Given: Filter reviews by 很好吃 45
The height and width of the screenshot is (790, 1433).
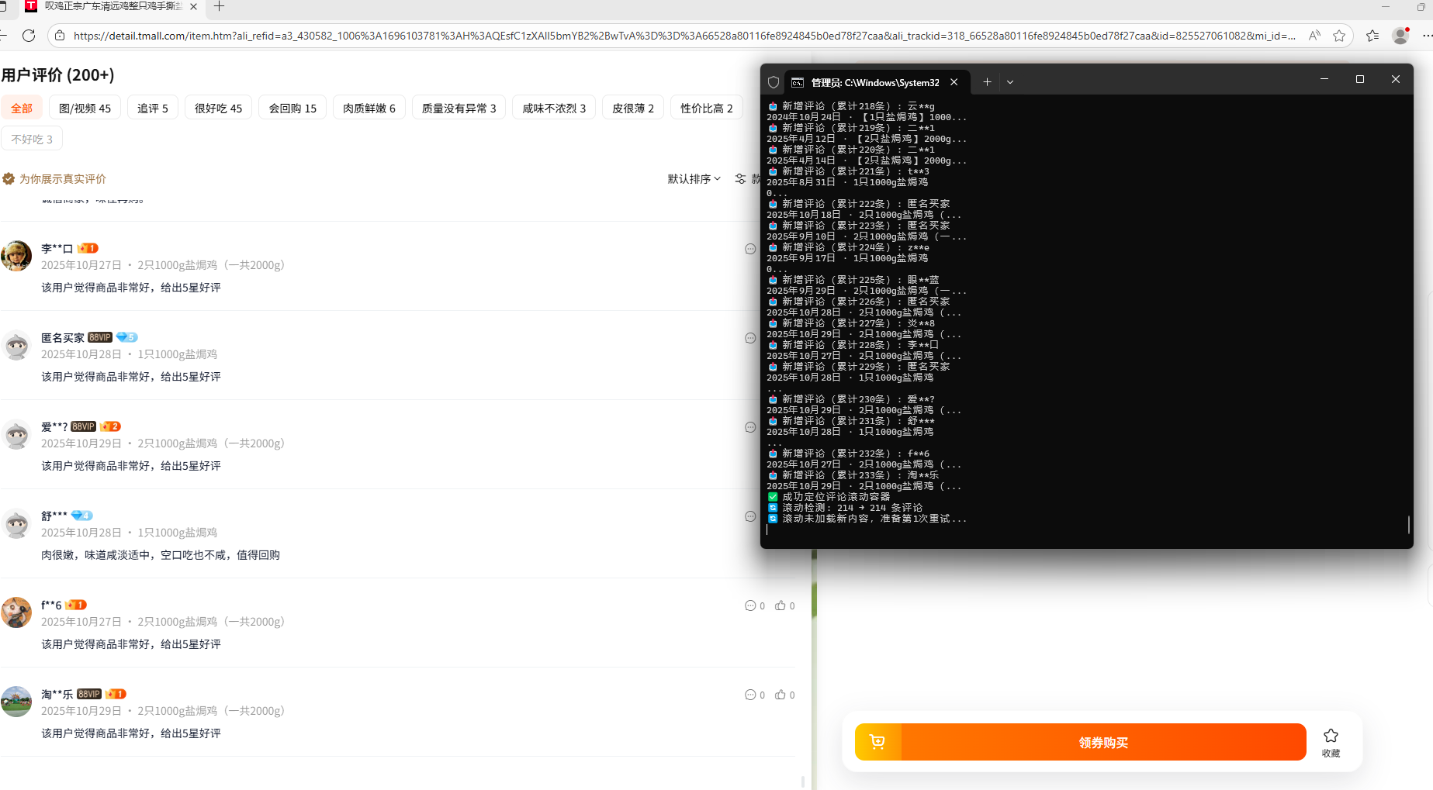Looking at the screenshot, I should click(x=218, y=109).
